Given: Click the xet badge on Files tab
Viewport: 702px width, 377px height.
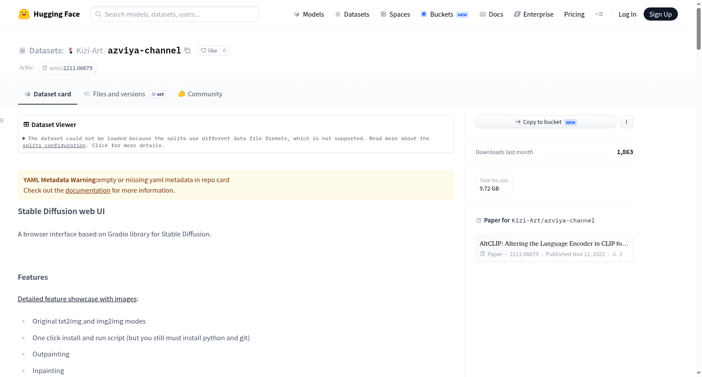Looking at the screenshot, I should pos(158,94).
